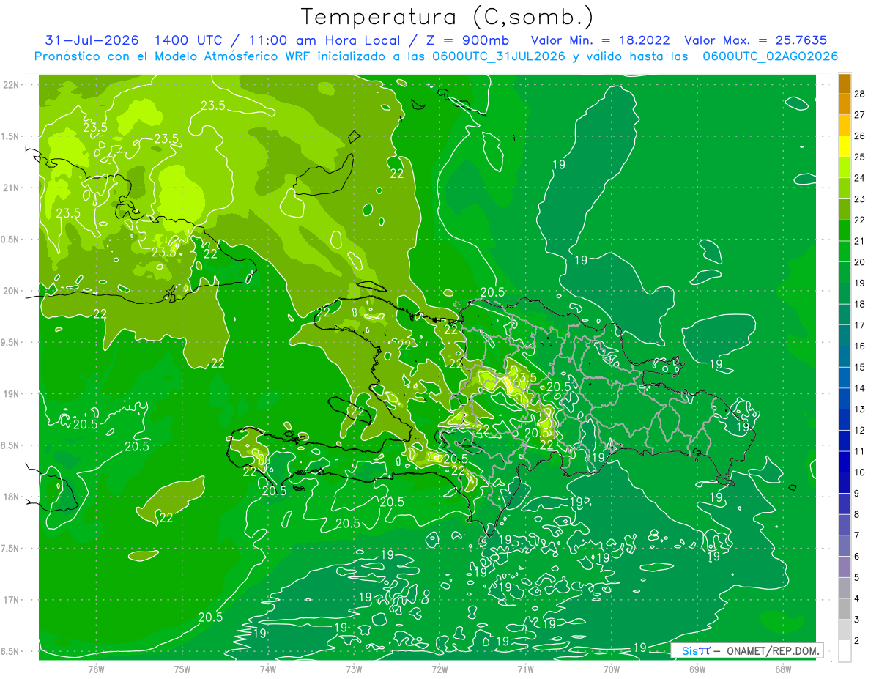
Task: Click the colorbar label 2
Action: tap(858, 640)
